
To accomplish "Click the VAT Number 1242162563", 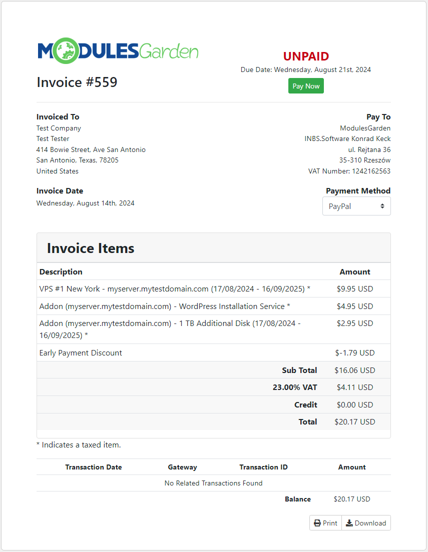I will pyautogui.click(x=349, y=171).
